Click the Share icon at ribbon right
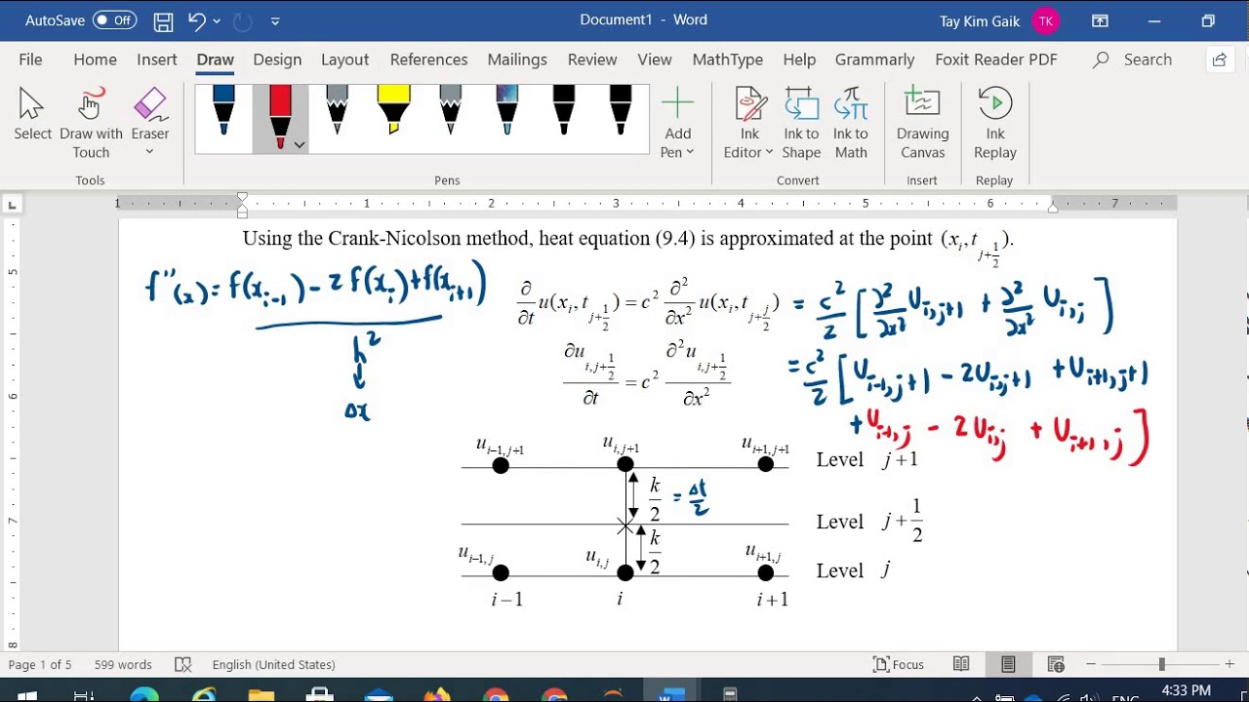This screenshot has width=1249, height=702. [x=1219, y=59]
